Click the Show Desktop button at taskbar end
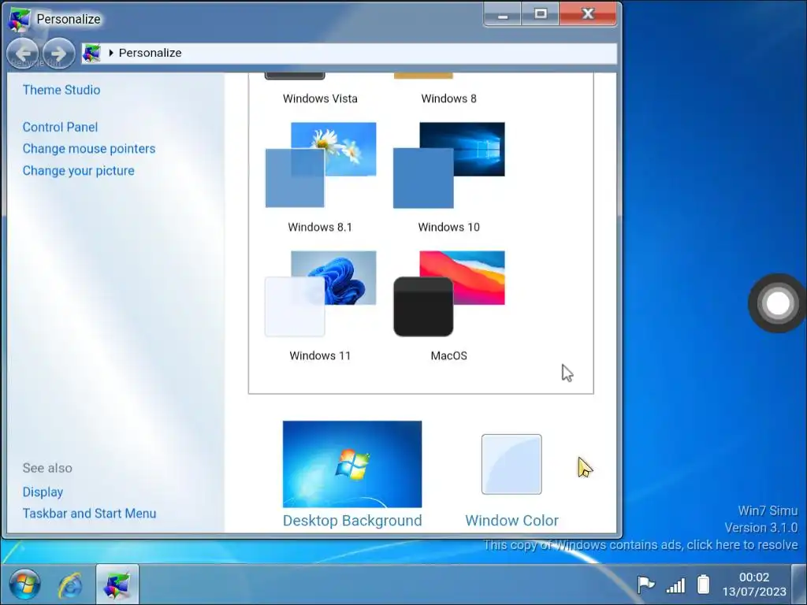This screenshot has height=605, width=807. tap(799, 585)
